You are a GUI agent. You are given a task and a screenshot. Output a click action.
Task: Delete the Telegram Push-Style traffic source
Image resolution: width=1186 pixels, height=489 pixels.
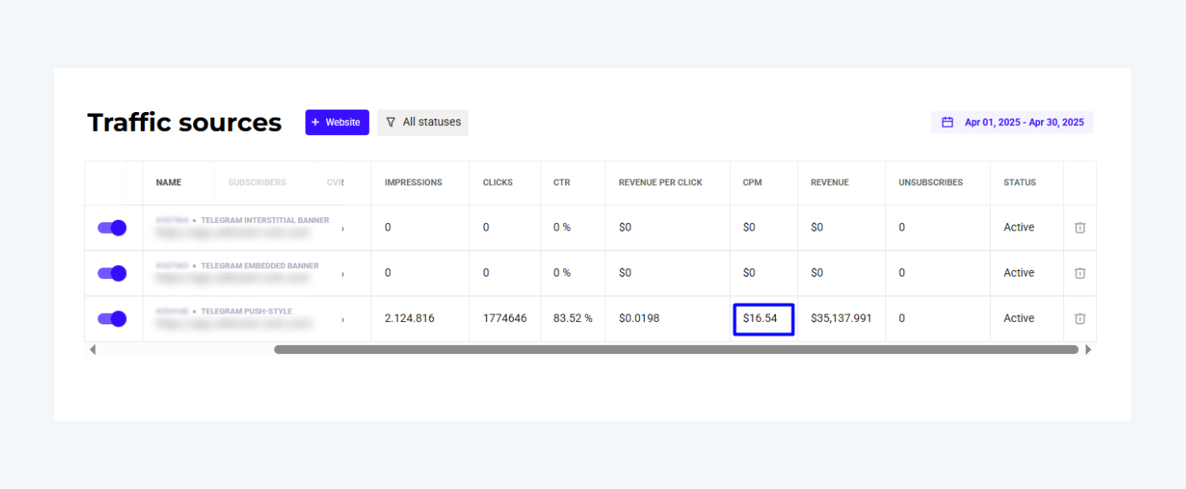click(x=1080, y=319)
